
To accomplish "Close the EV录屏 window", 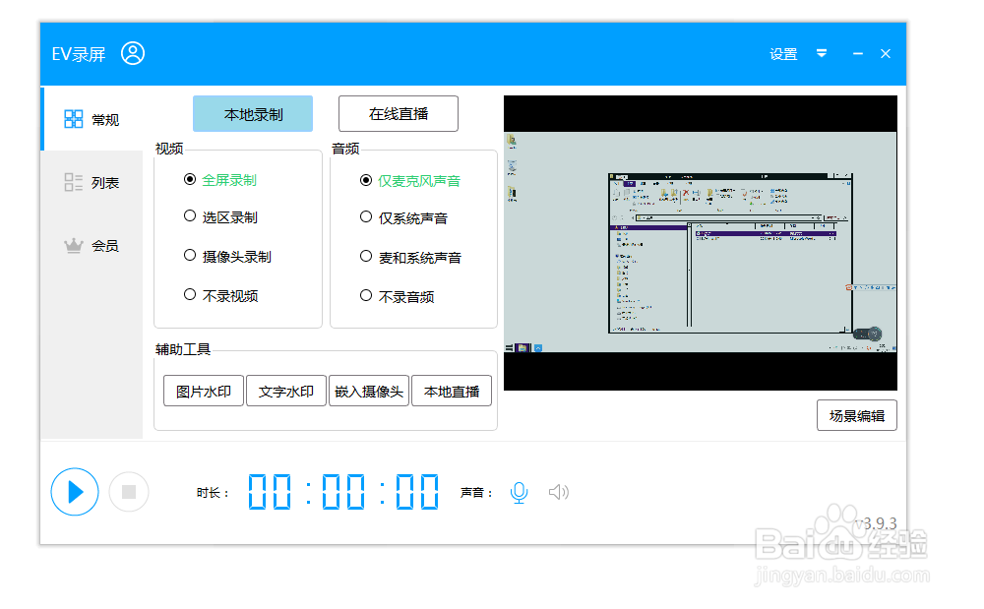I will coord(886,54).
